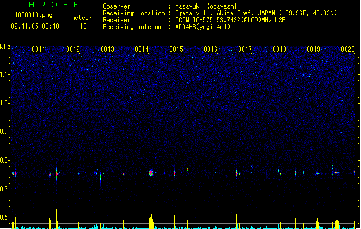The height and width of the screenshot is (229, 361).
Task: Click the observer name Masayuki Kobayashi
Action: (206, 6)
